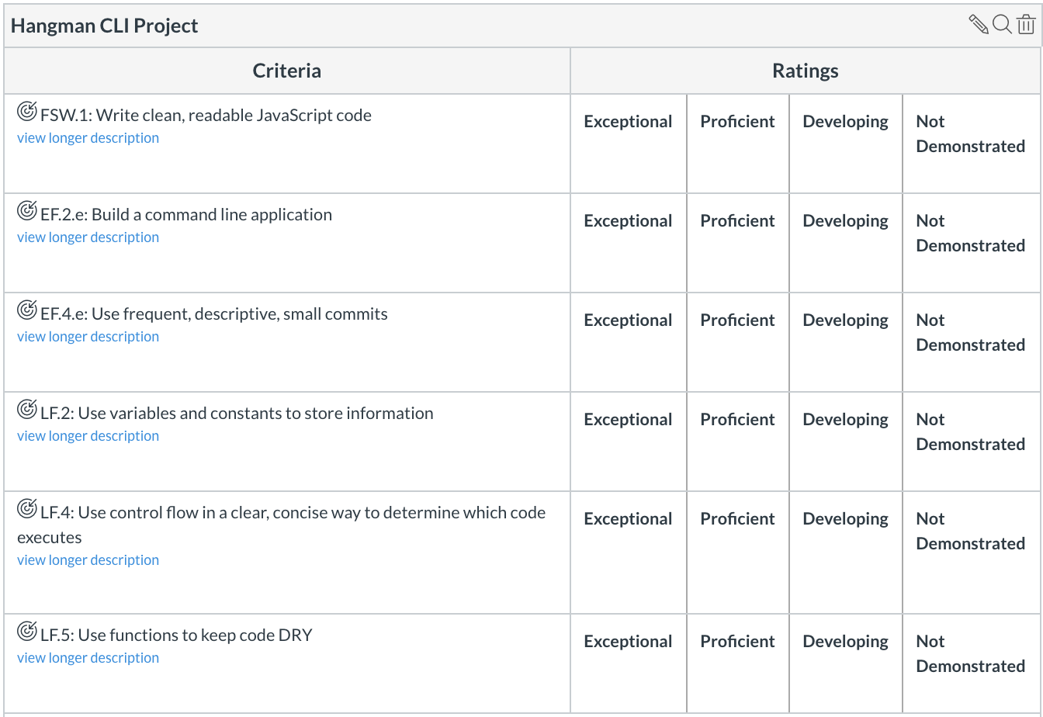Open longer description link under EF.4.e
The width and height of the screenshot is (1043, 717).
(x=88, y=337)
